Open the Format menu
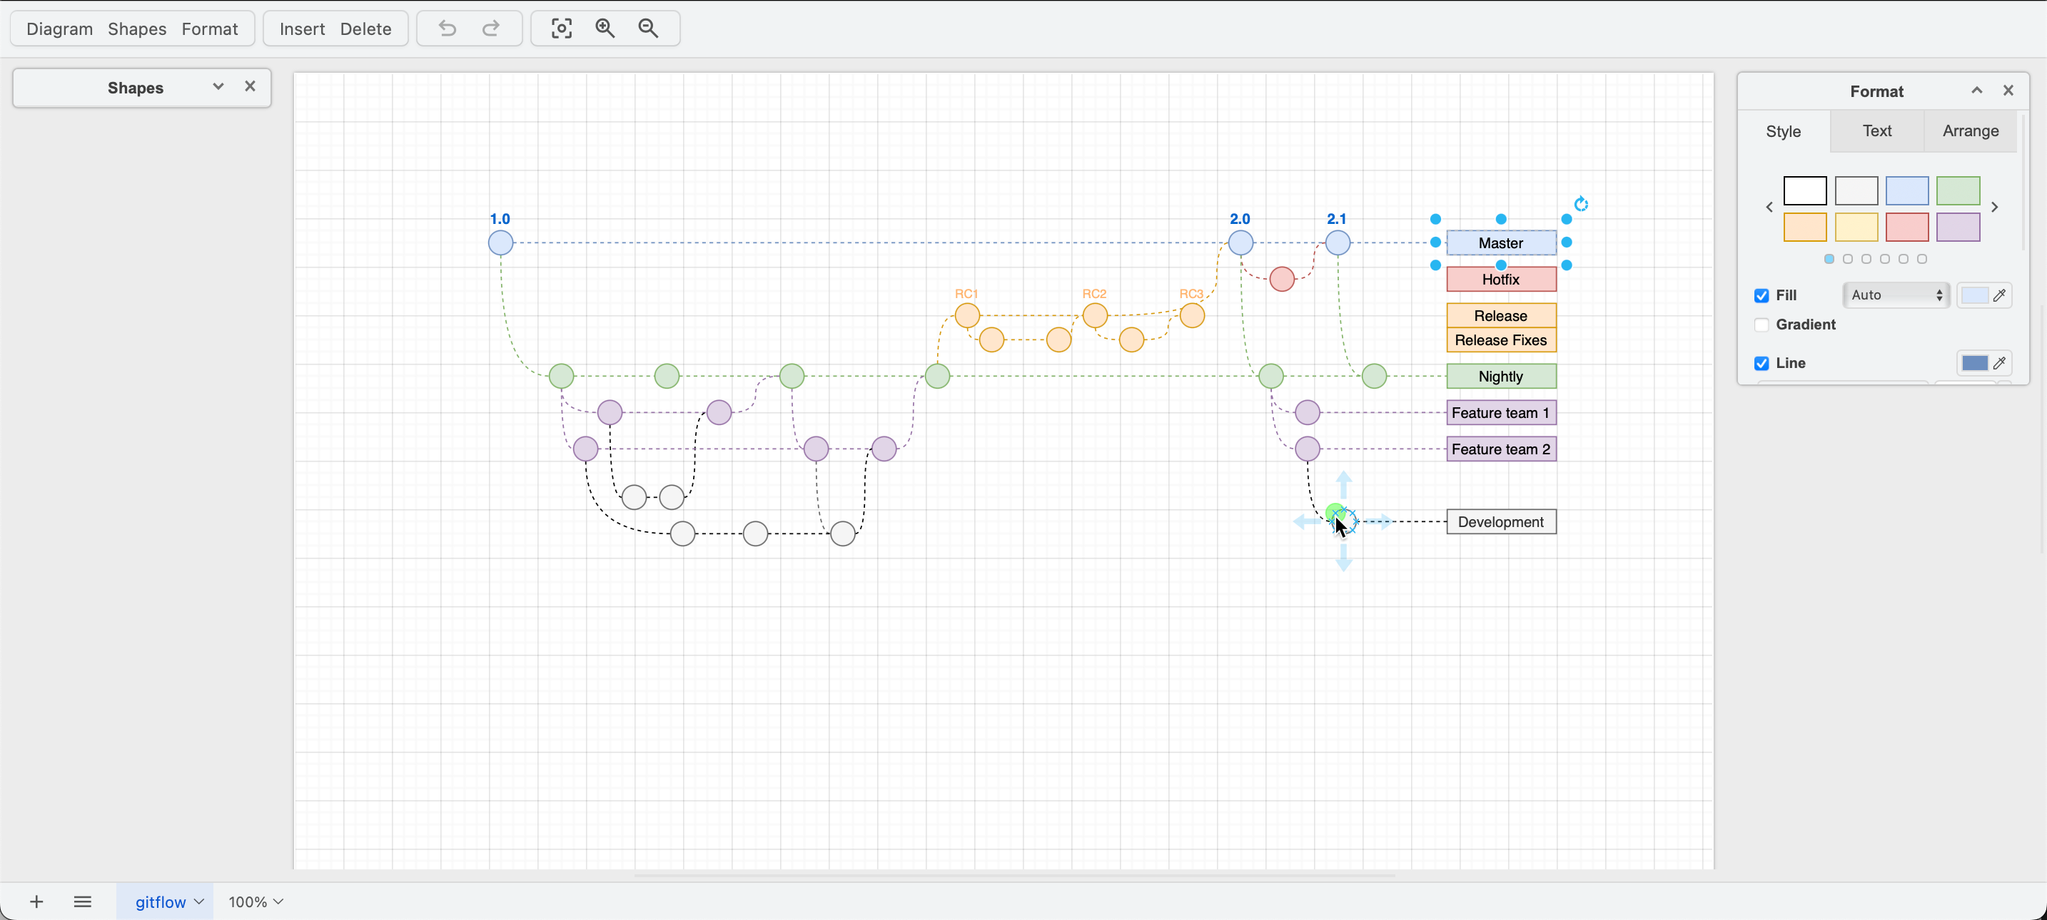The height and width of the screenshot is (920, 2047). [210, 29]
